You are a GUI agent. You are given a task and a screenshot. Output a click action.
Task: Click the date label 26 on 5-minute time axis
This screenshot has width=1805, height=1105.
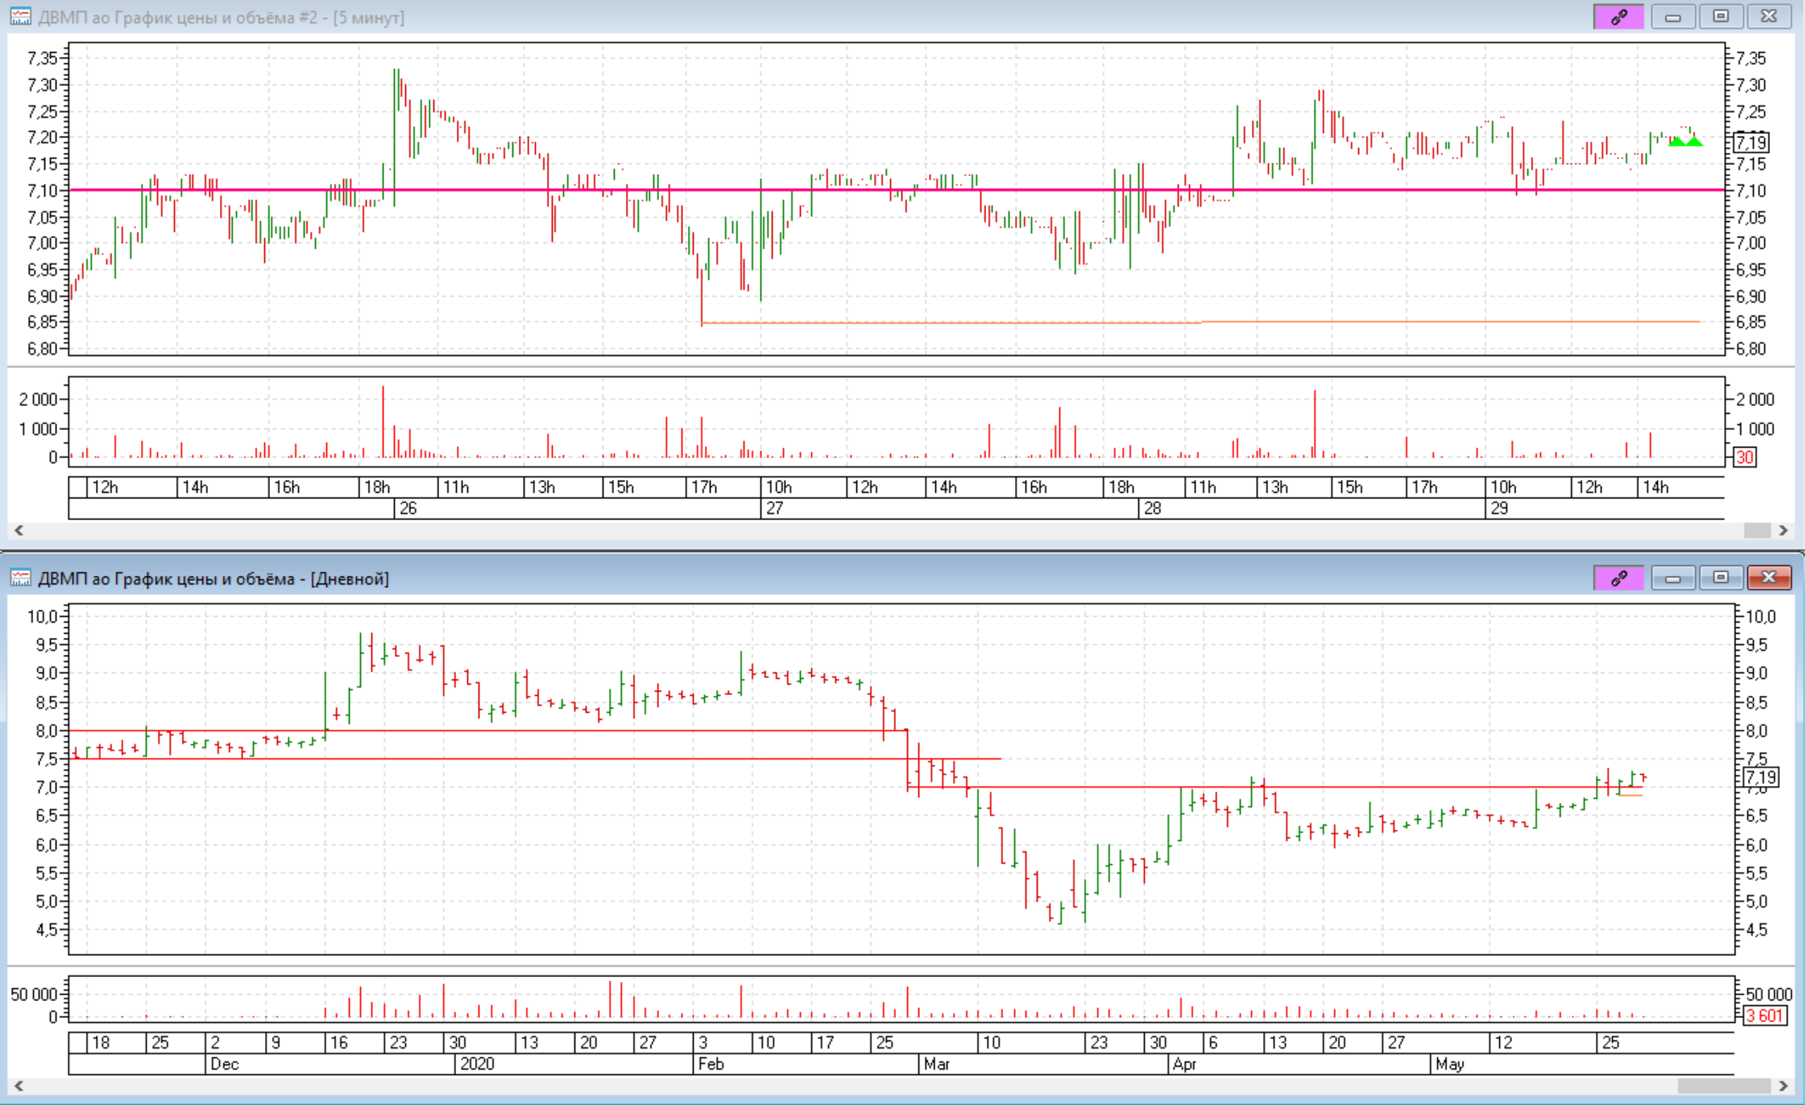[x=408, y=508]
